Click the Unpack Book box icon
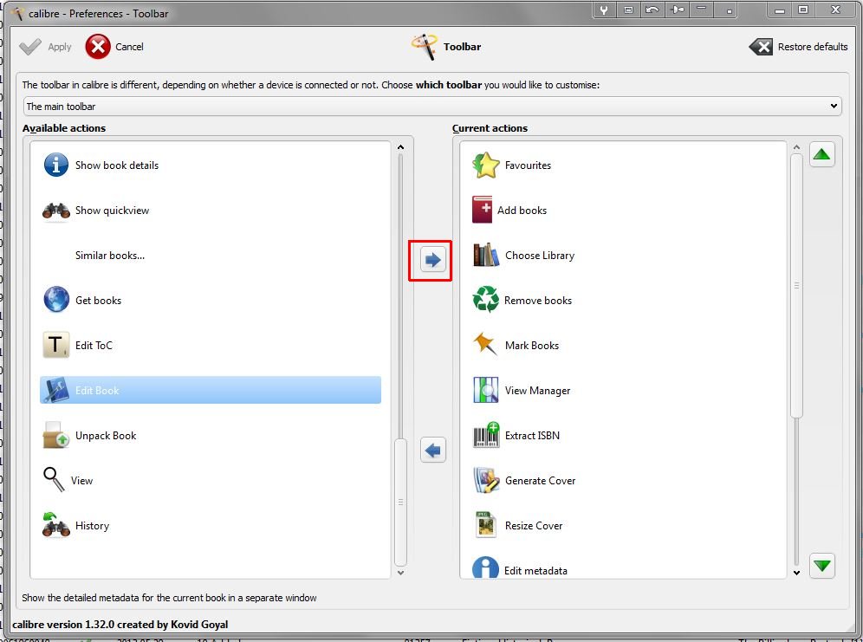This screenshot has height=642, width=863. [x=56, y=435]
